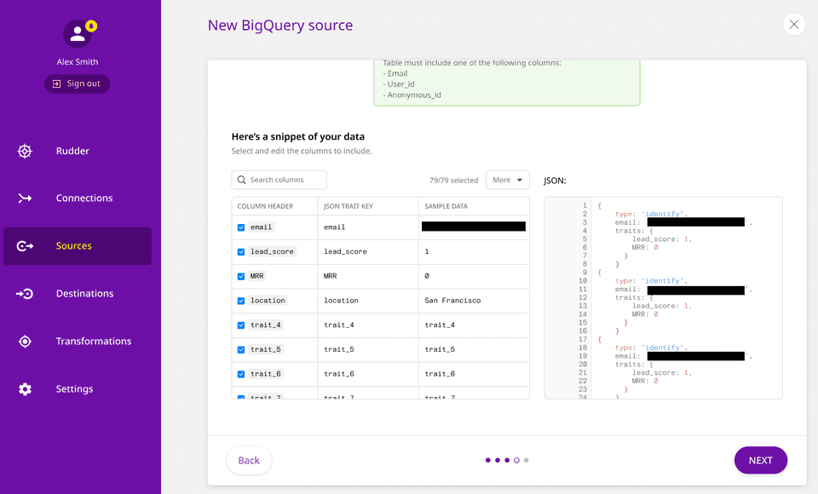818x494 pixels.
Task: Click the Sources icon in sidebar
Action: coord(25,246)
